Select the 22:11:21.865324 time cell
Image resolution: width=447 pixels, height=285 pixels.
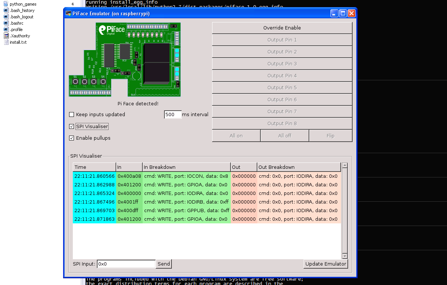(x=94, y=193)
